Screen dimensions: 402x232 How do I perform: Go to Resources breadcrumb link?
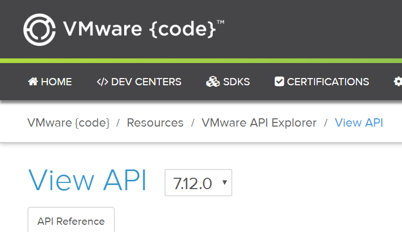(155, 122)
